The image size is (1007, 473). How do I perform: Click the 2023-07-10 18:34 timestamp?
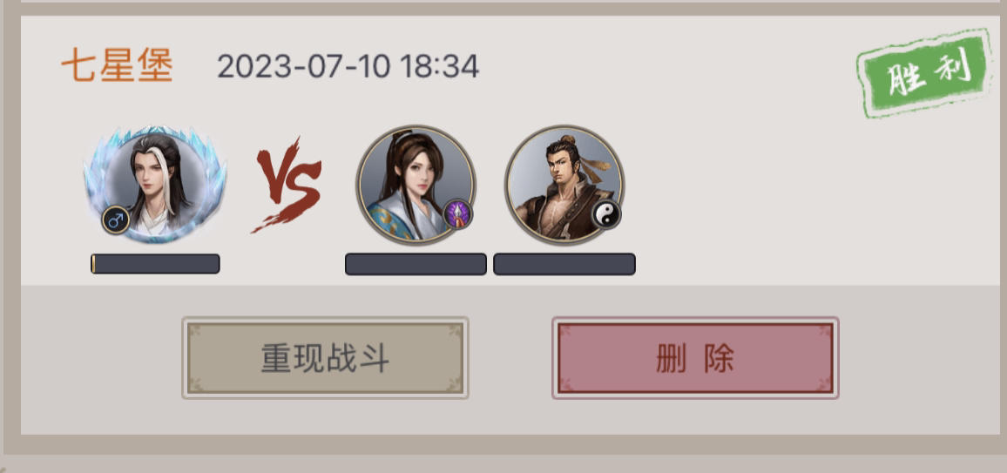tap(348, 67)
